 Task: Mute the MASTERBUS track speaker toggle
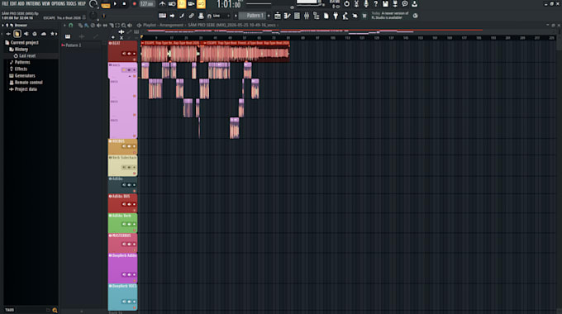pyautogui.click(x=124, y=244)
